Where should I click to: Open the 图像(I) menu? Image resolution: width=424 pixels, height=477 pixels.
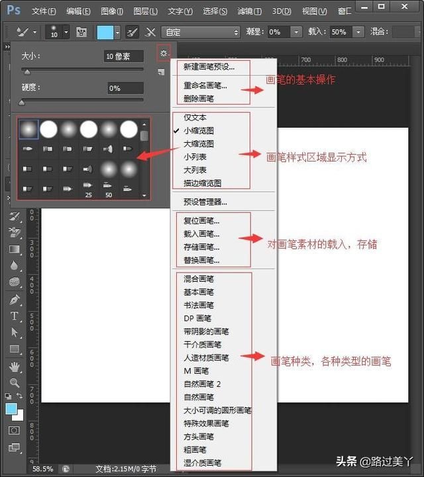112,11
